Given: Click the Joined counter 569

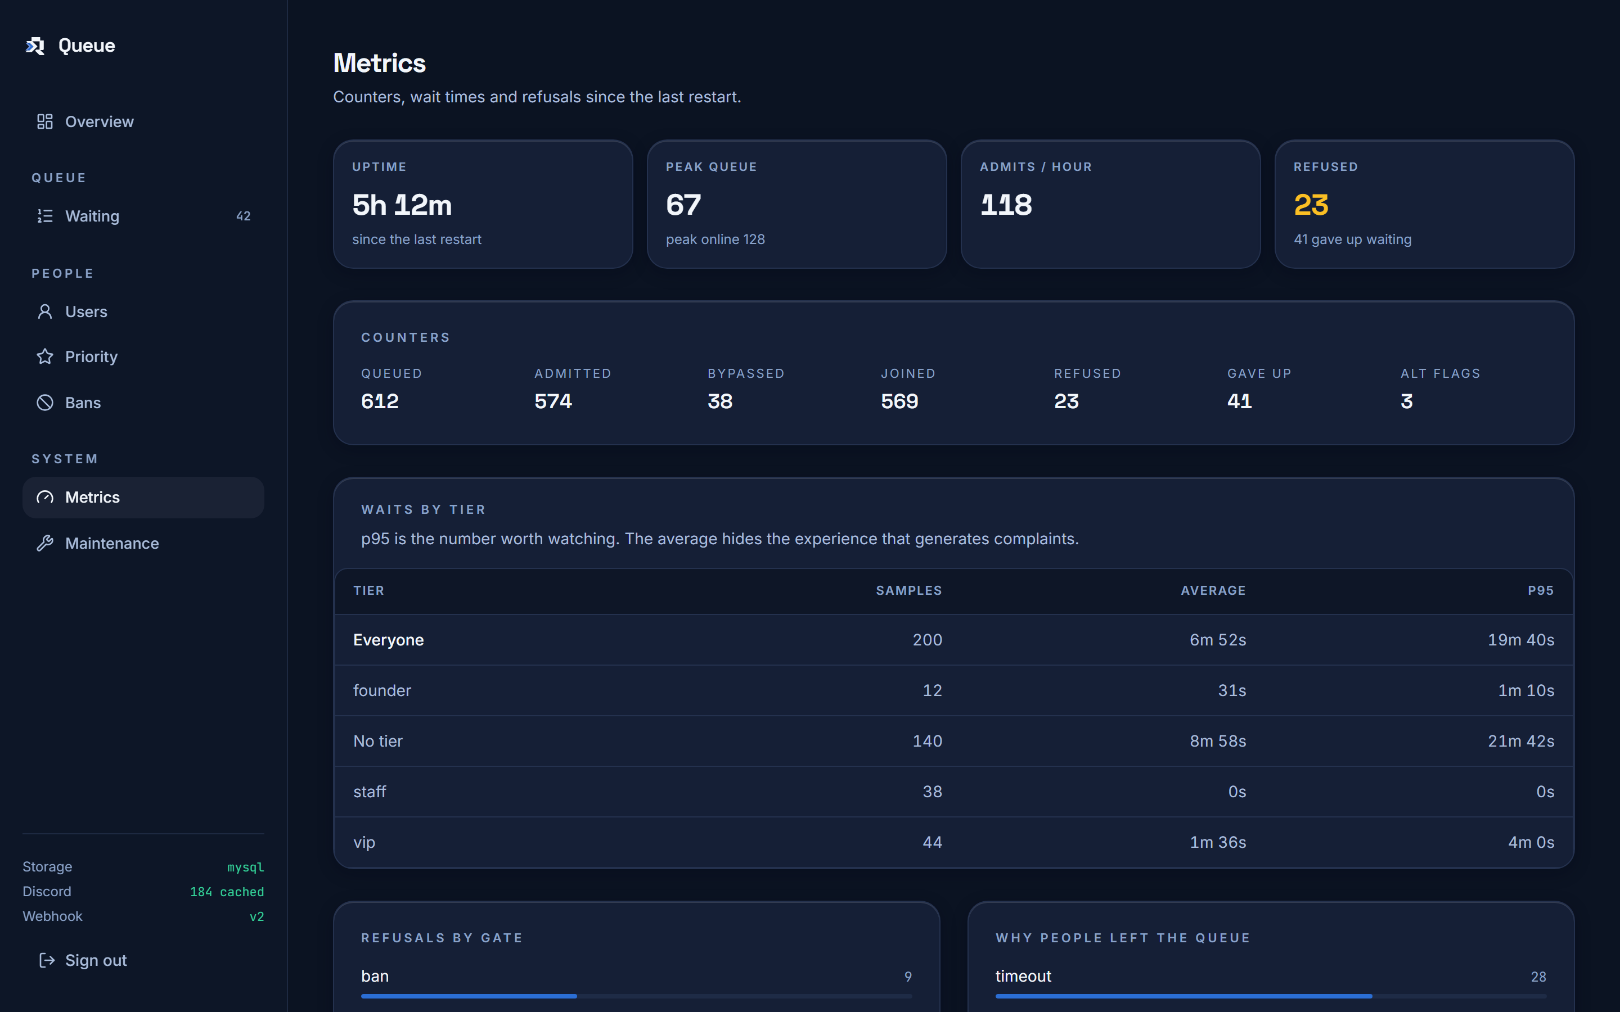Looking at the screenshot, I should tap(899, 401).
